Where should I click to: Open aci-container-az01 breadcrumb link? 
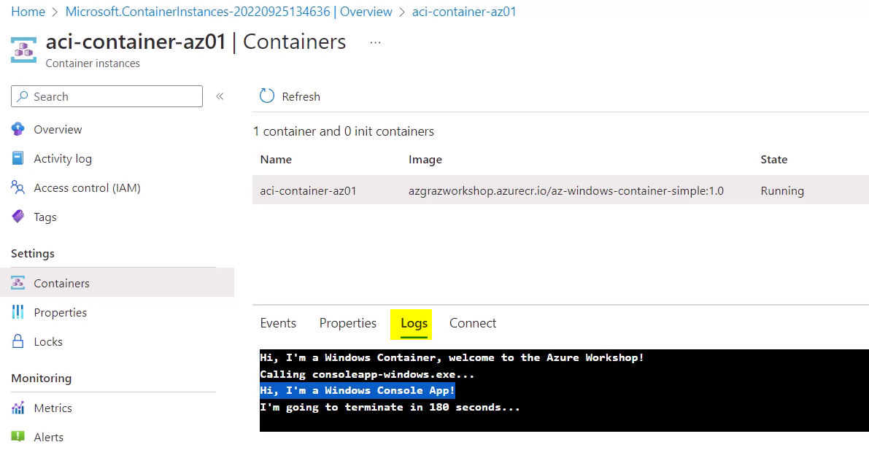[x=465, y=12]
